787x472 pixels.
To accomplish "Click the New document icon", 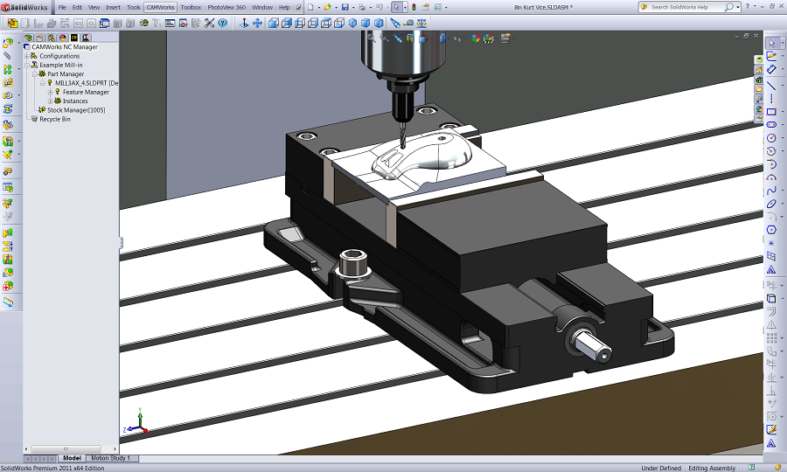I will 312,7.
